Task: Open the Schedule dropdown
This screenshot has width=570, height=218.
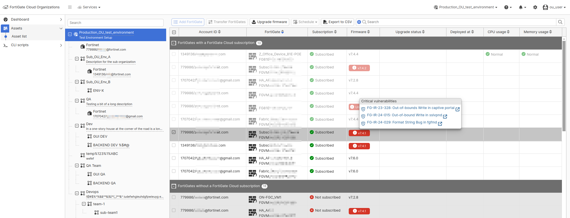Action: coord(305,22)
